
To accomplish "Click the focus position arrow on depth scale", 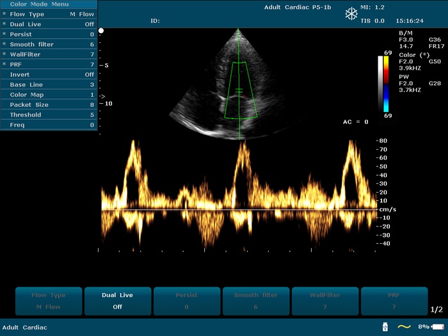I will 102,97.
